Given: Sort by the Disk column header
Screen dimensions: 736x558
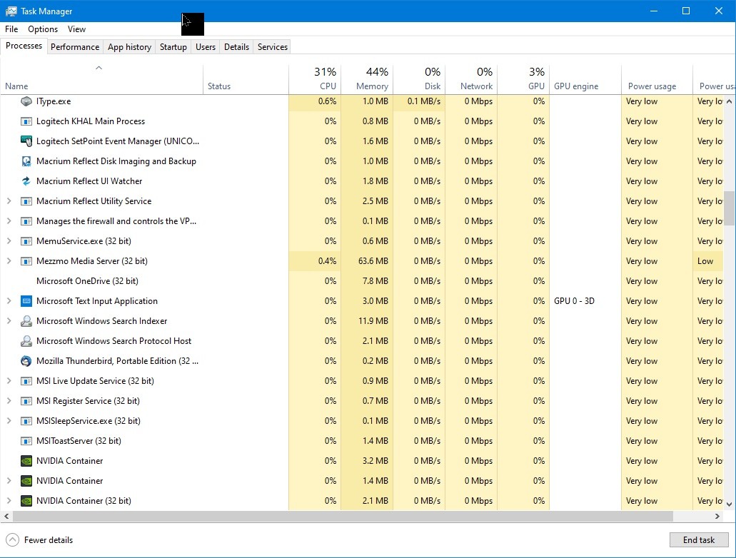Looking at the screenshot, I should click(x=419, y=79).
